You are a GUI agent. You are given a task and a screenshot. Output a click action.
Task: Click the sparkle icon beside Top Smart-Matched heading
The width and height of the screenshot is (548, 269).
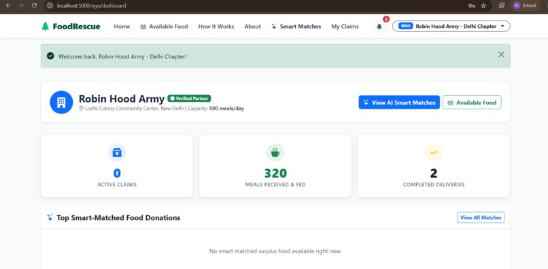50,217
